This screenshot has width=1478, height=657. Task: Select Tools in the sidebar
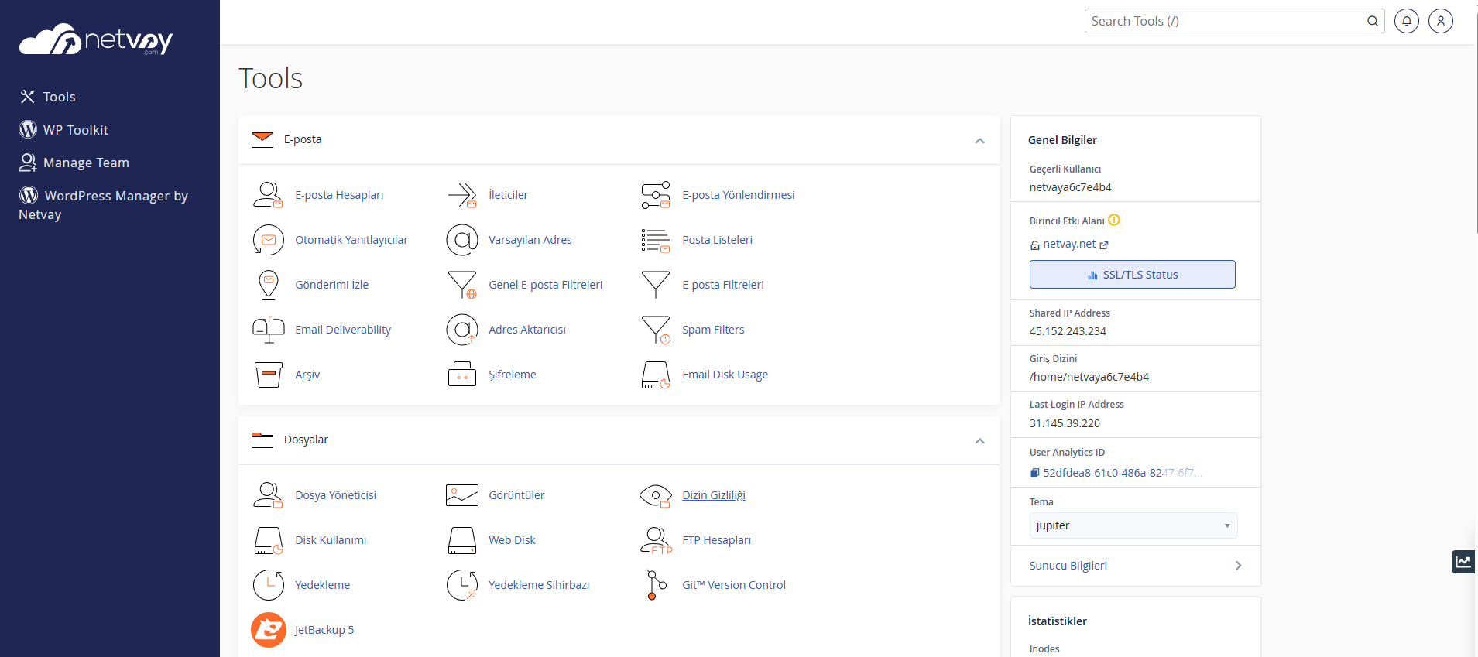tap(48, 97)
